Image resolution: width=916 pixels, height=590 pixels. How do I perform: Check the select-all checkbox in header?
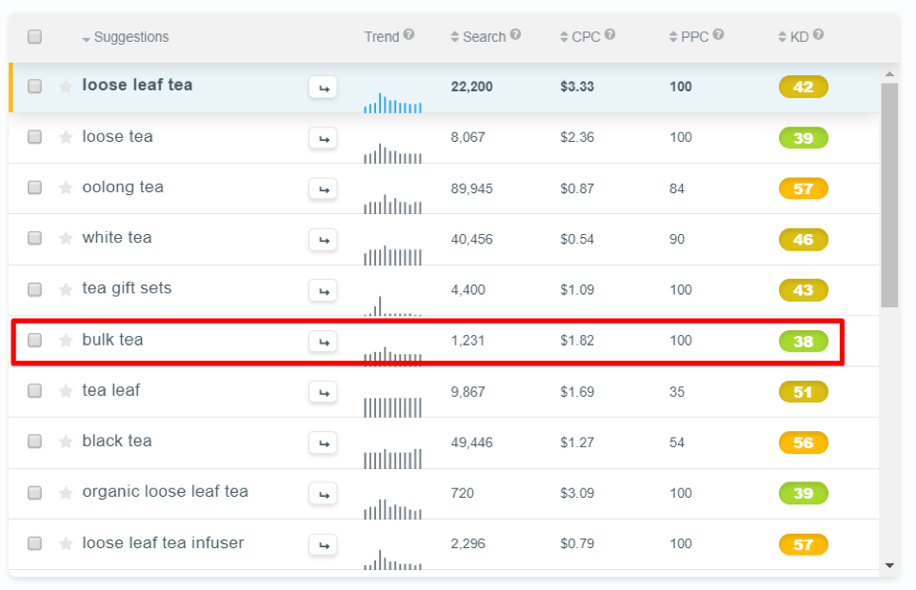[x=34, y=37]
